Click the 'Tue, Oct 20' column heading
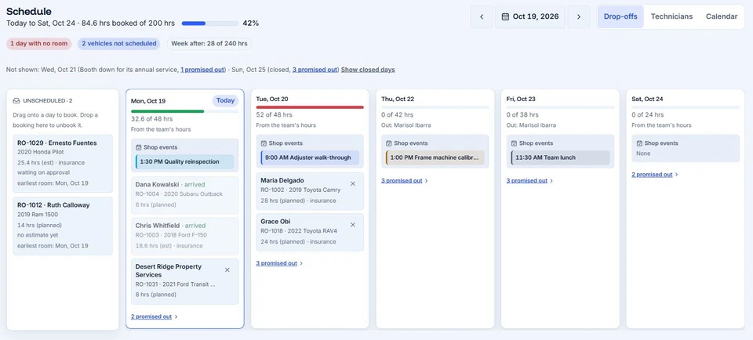This screenshot has height=340, width=753. click(x=272, y=99)
